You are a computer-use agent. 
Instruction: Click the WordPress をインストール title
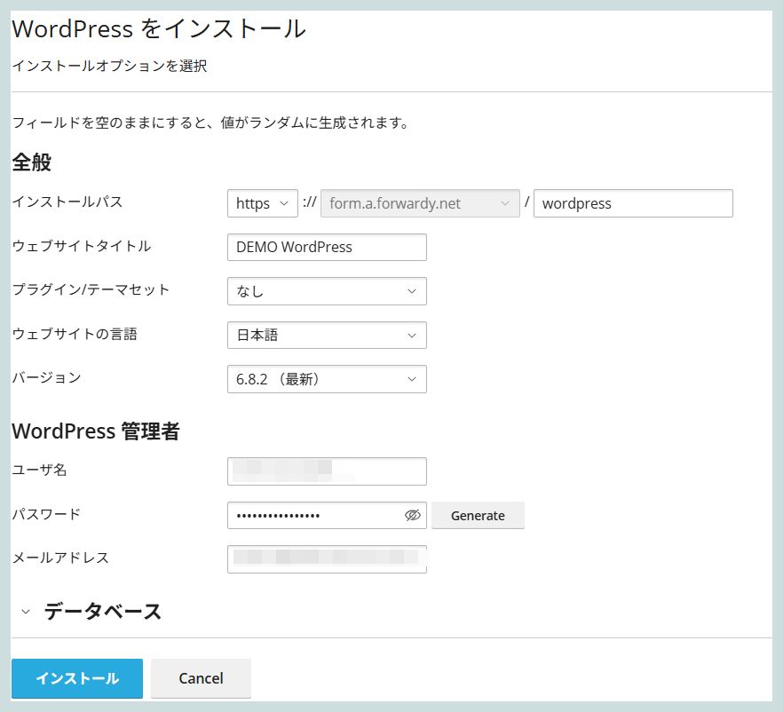pyautogui.click(x=159, y=29)
